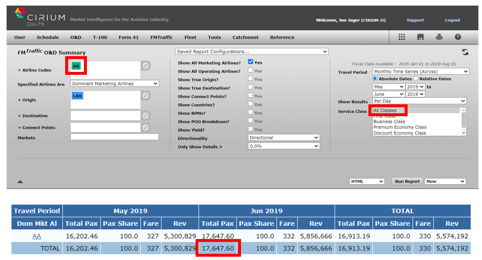Clear the Origin field

(146, 96)
